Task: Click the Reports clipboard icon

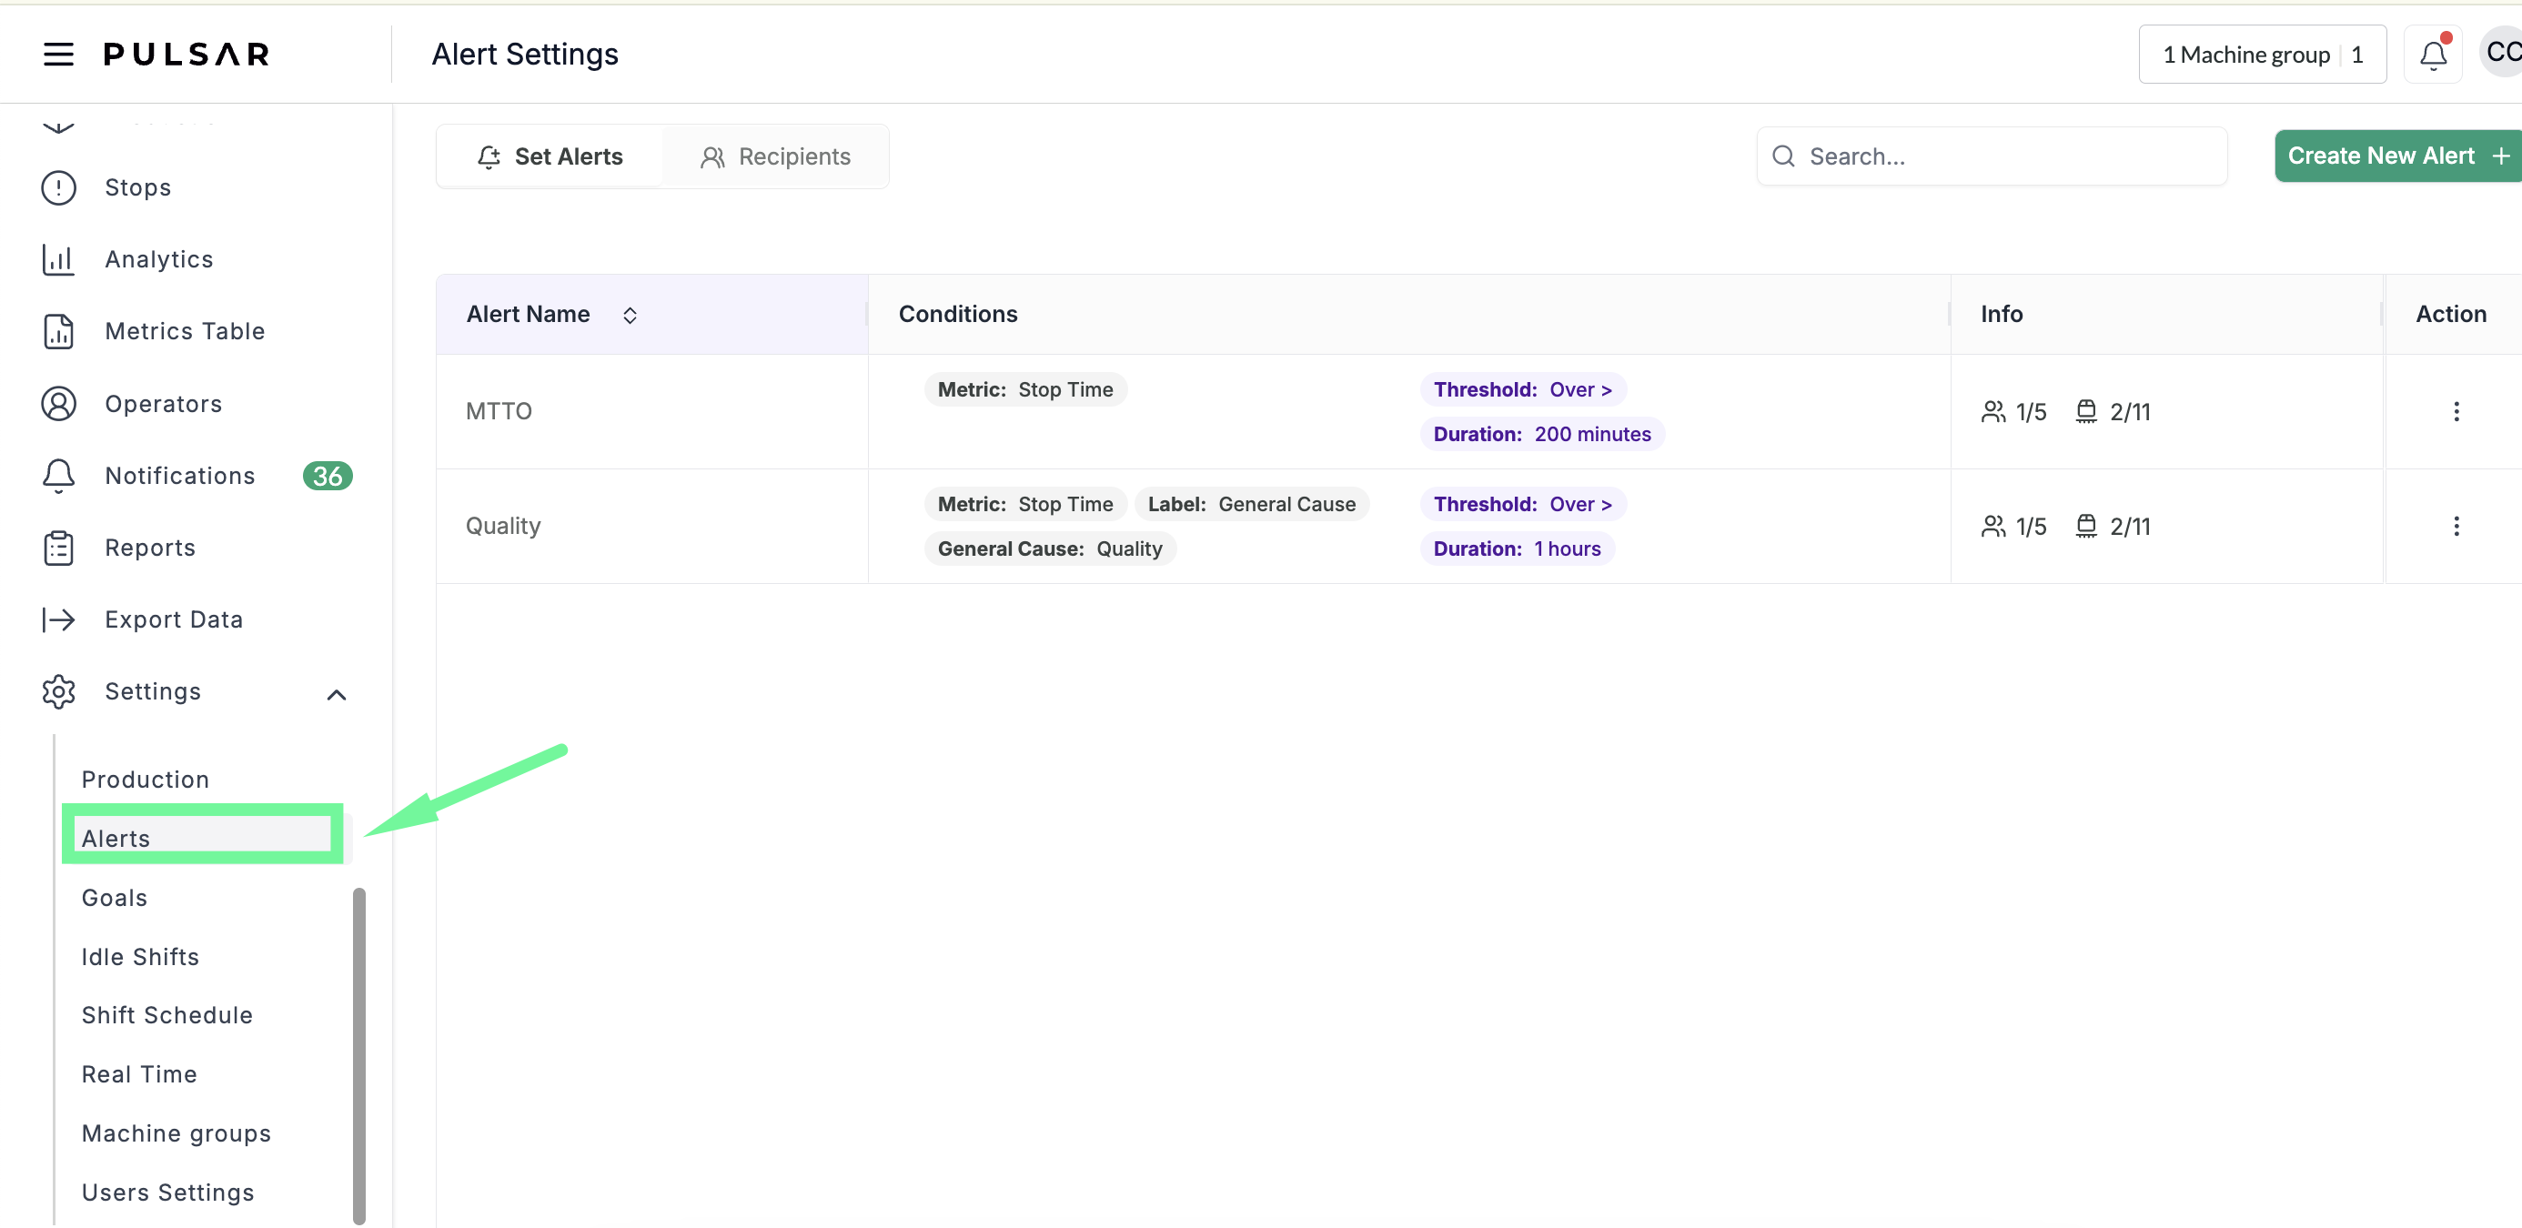Action: pos(59,547)
